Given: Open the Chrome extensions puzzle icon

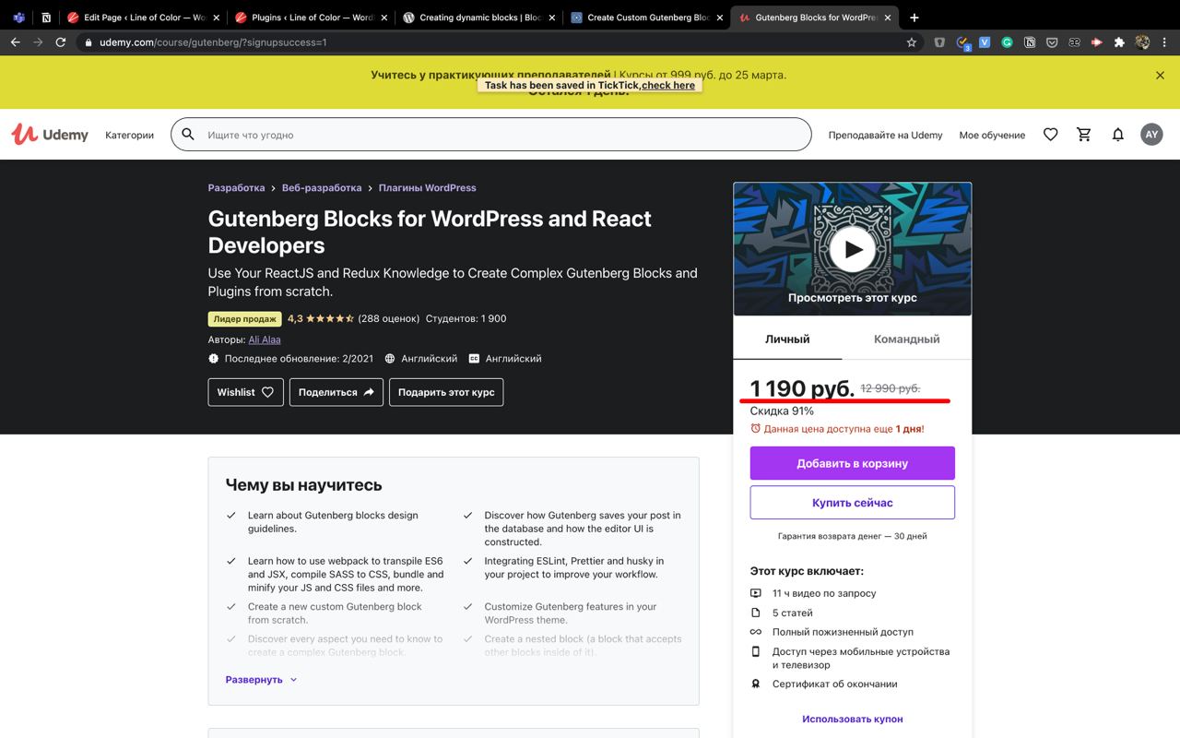Looking at the screenshot, I should (x=1119, y=42).
